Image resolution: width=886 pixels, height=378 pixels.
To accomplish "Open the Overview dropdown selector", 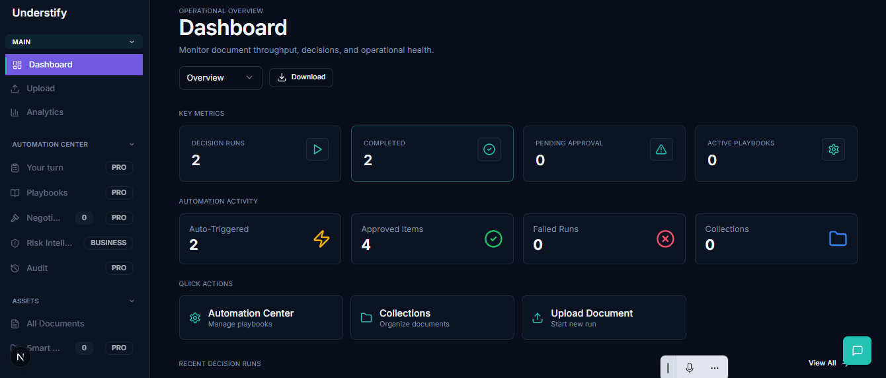I will (220, 78).
